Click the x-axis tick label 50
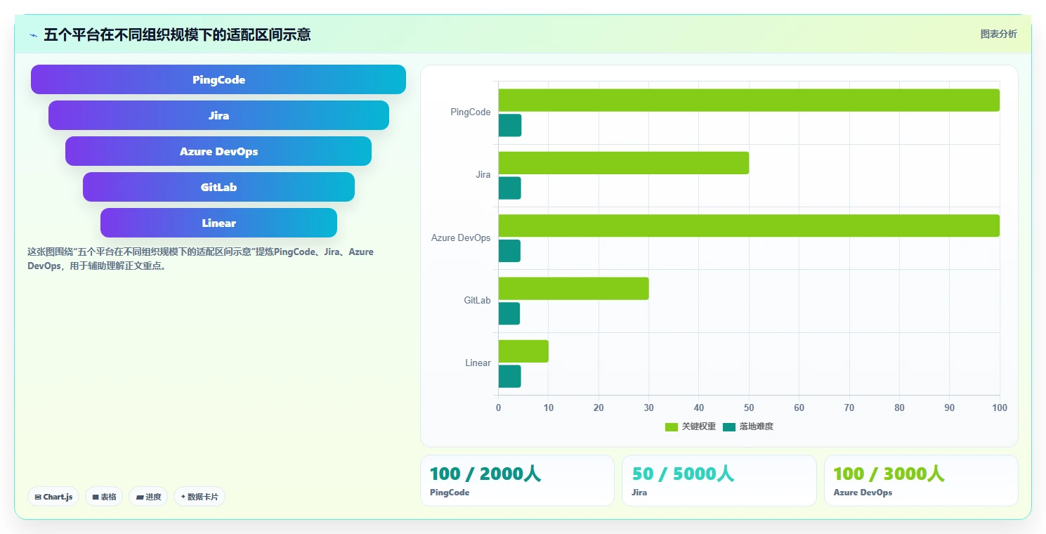1046x534 pixels. (x=749, y=408)
